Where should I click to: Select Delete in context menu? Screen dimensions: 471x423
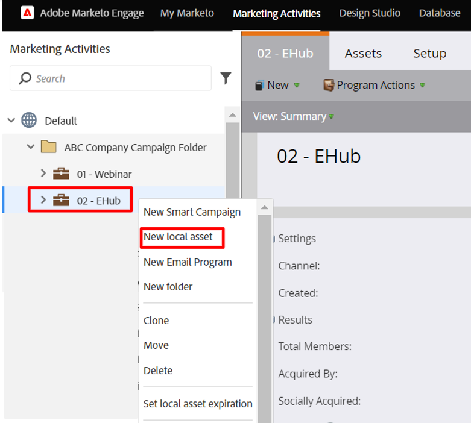point(158,371)
